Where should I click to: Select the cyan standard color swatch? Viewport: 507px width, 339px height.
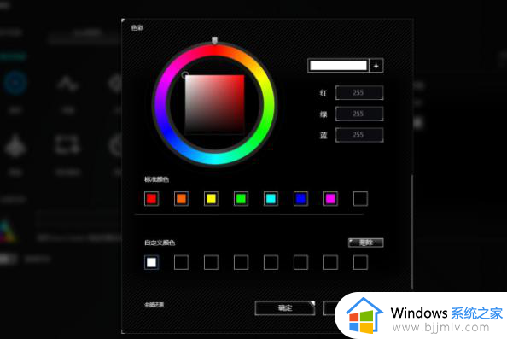(271, 199)
